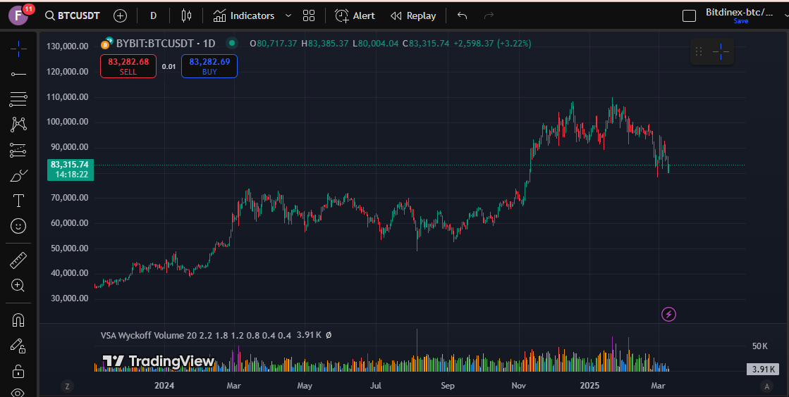The image size is (789, 397).
Task: Activate the zoom in tool
Action: (18, 286)
